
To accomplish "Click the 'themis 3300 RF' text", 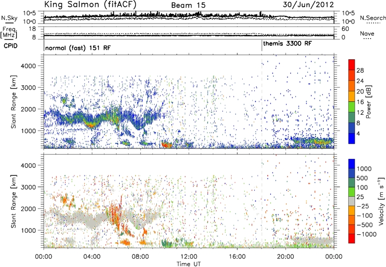I will pyautogui.click(x=287, y=43).
